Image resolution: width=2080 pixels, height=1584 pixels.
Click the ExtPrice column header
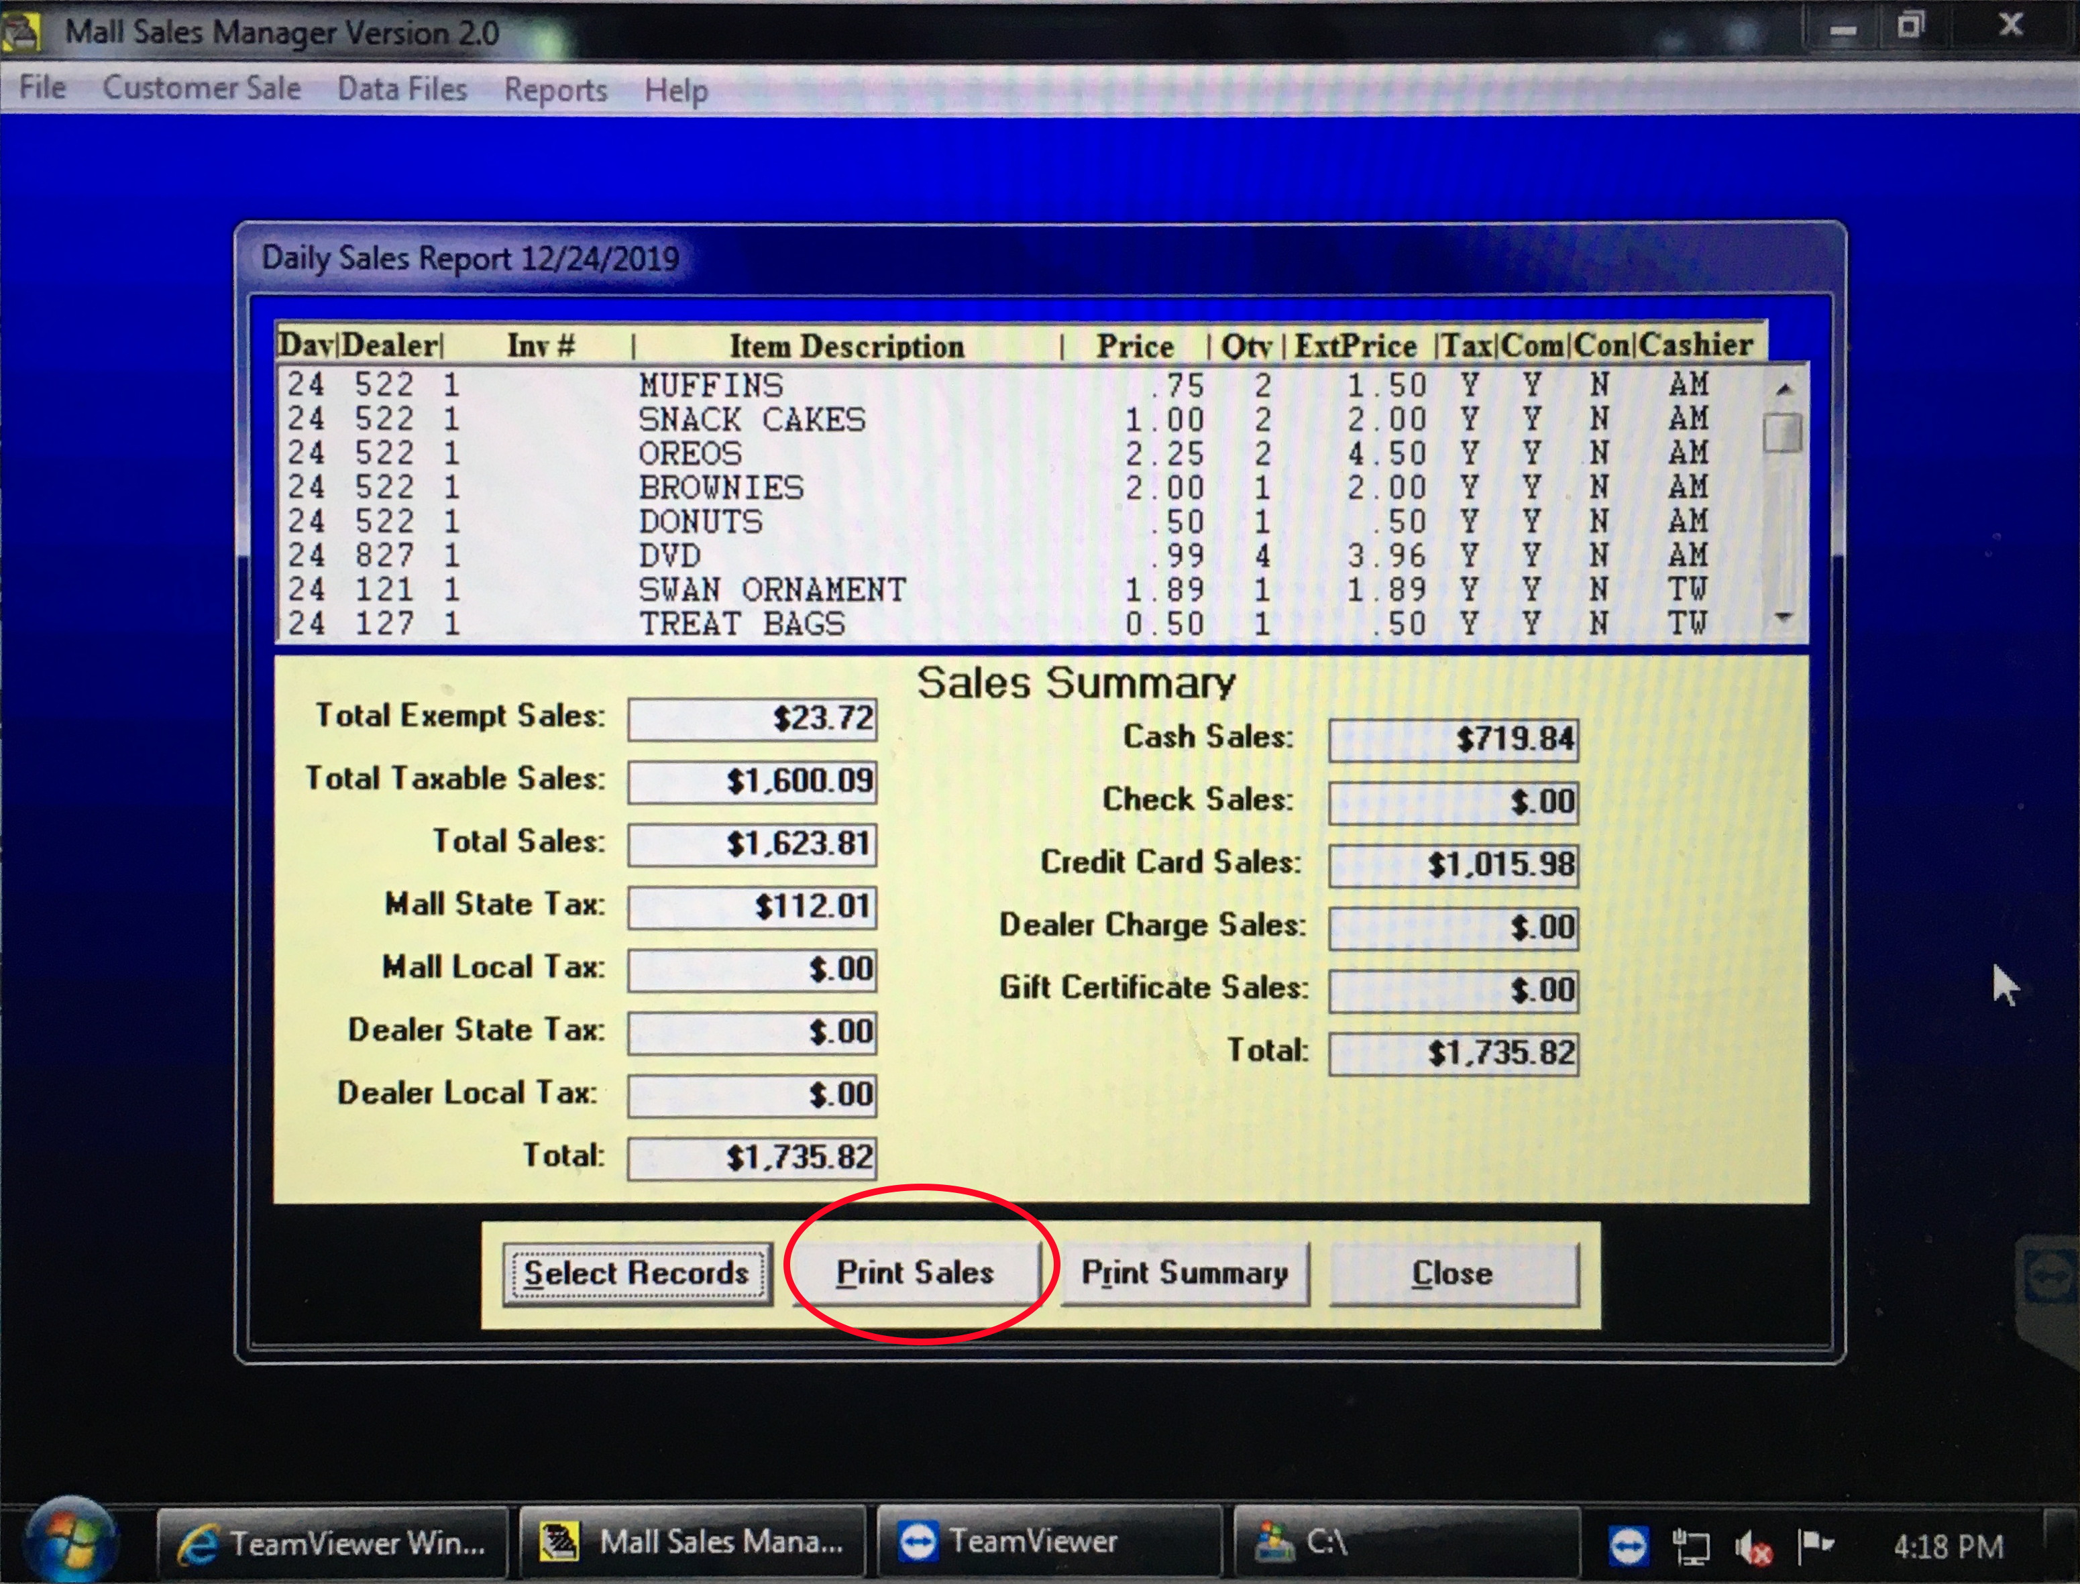pyautogui.click(x=1356, y=345)
